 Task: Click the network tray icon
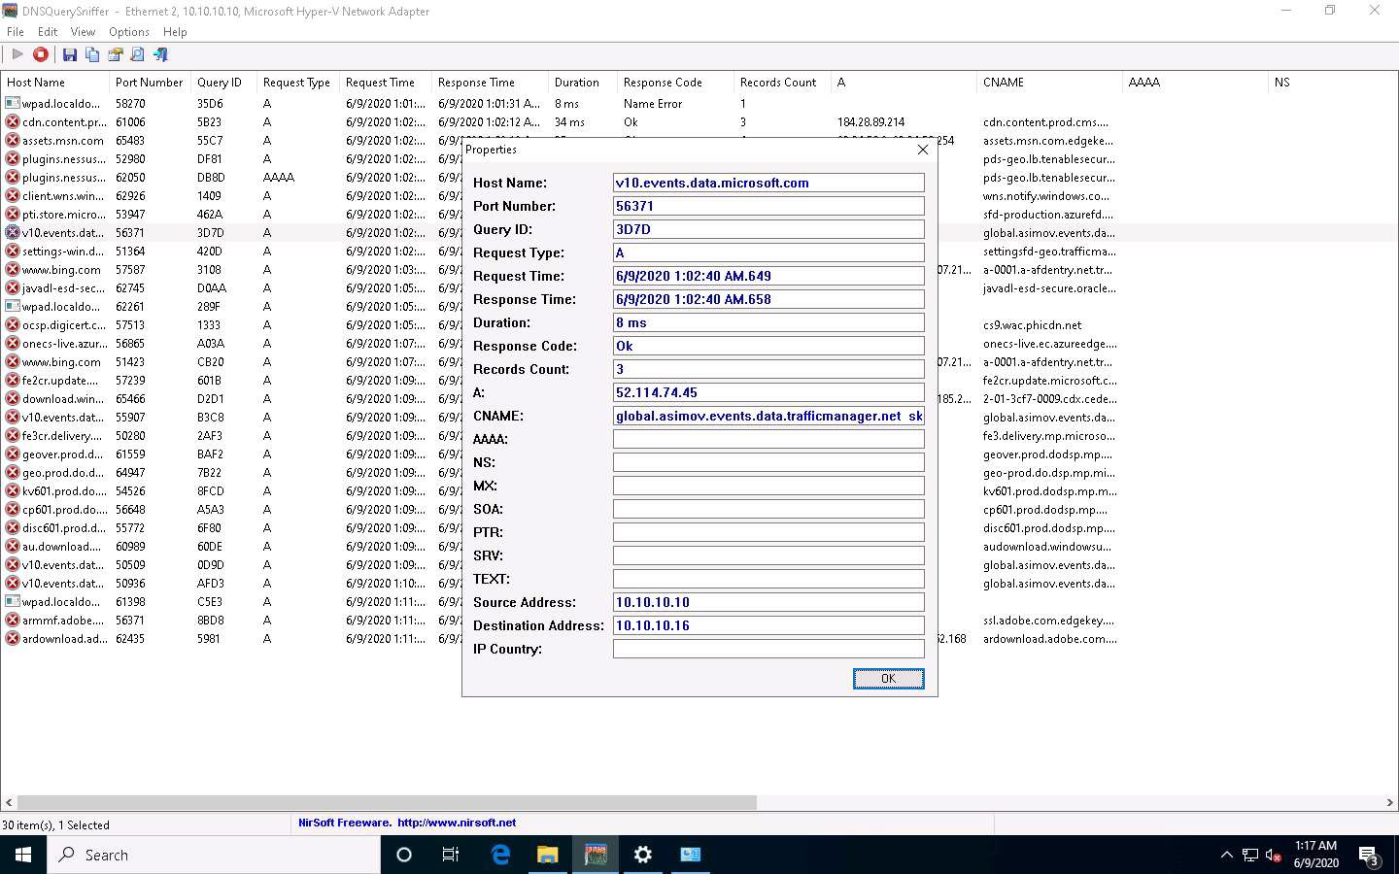point(1250,856)
